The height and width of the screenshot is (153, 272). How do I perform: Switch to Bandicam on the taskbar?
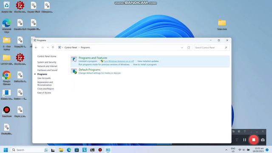[100, 150]
